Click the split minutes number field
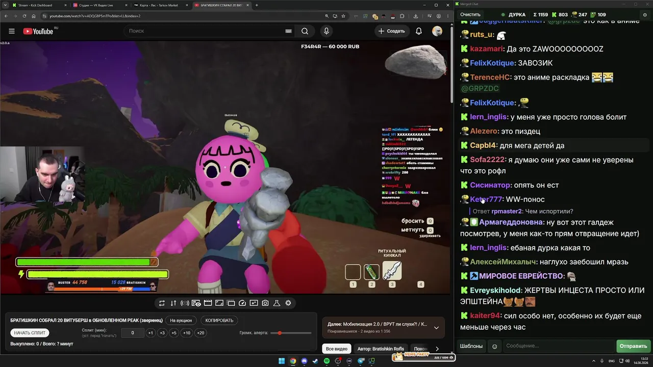Viewport: 653px width, 367px height. pos(133,333)
